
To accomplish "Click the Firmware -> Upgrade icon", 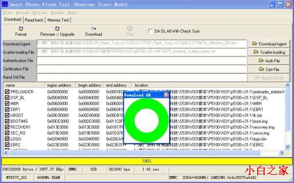I will 57,29.
